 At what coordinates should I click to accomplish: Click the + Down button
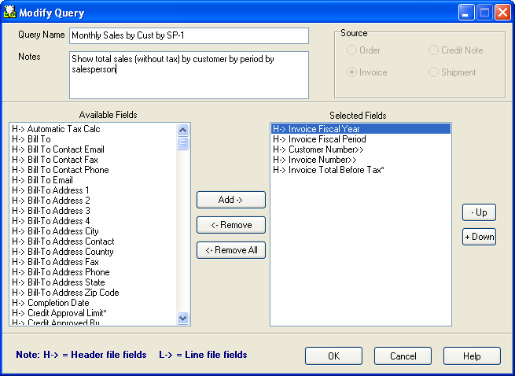click(479, 237)
